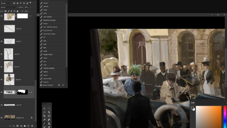Create new tool preset icon
The width and height of the screenshot is (227, 128).
59,85
